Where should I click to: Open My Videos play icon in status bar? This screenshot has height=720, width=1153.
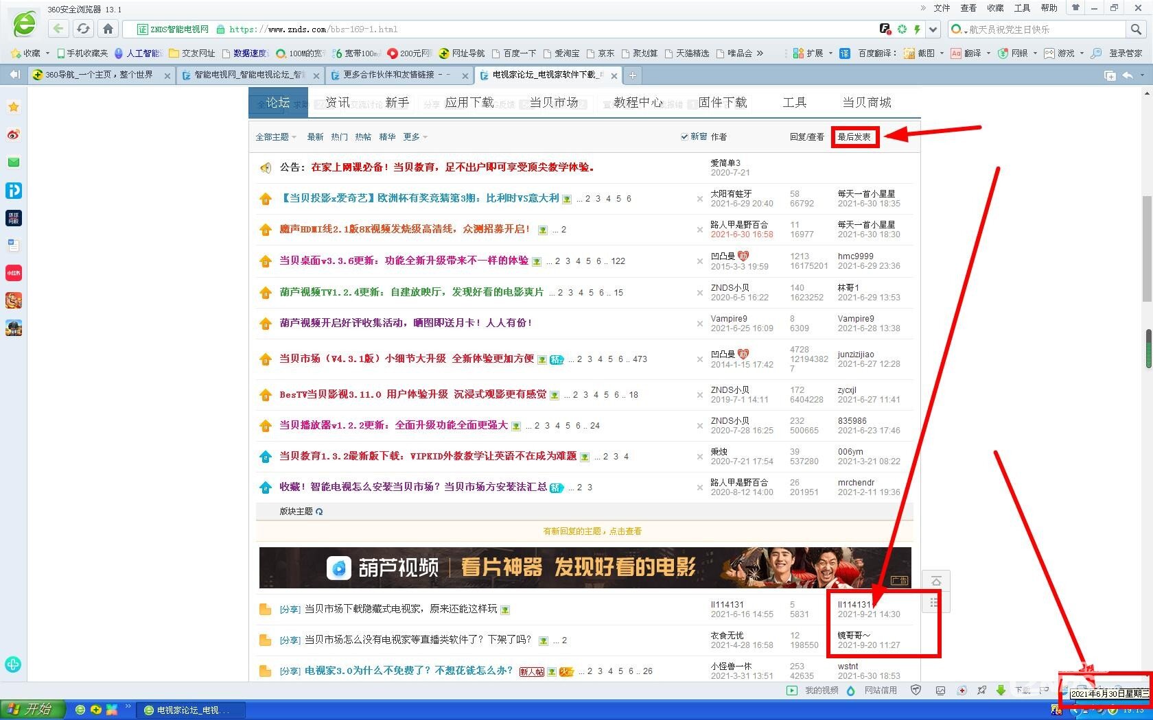(792, 691)
